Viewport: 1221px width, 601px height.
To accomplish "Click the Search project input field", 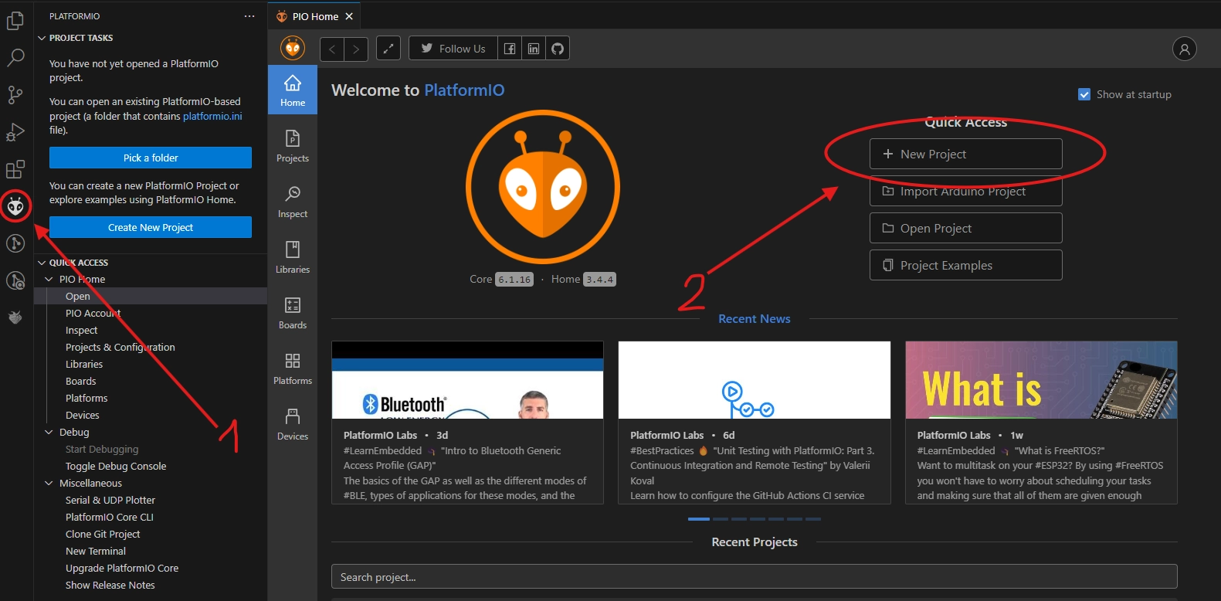I will [x=754, y=577].
